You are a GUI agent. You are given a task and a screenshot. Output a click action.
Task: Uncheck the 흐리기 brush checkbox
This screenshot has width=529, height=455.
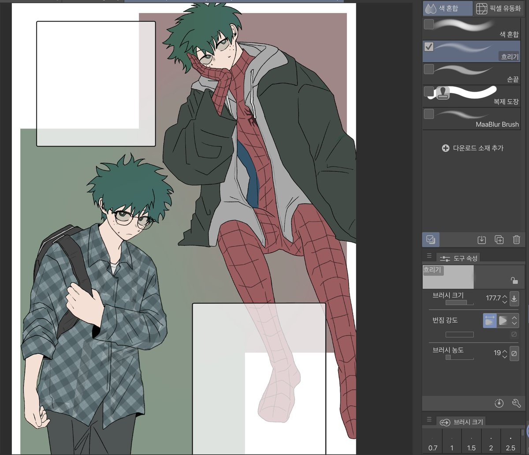[428, 47]
